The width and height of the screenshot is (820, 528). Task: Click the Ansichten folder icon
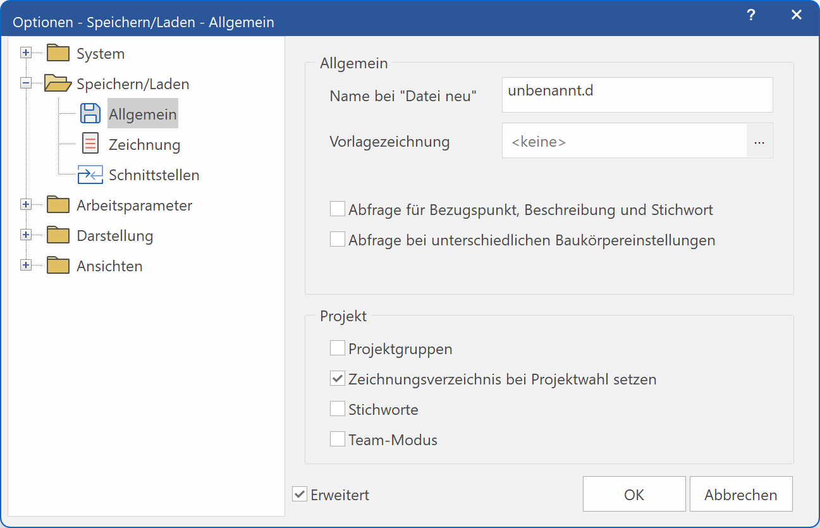tap(58, 266)
